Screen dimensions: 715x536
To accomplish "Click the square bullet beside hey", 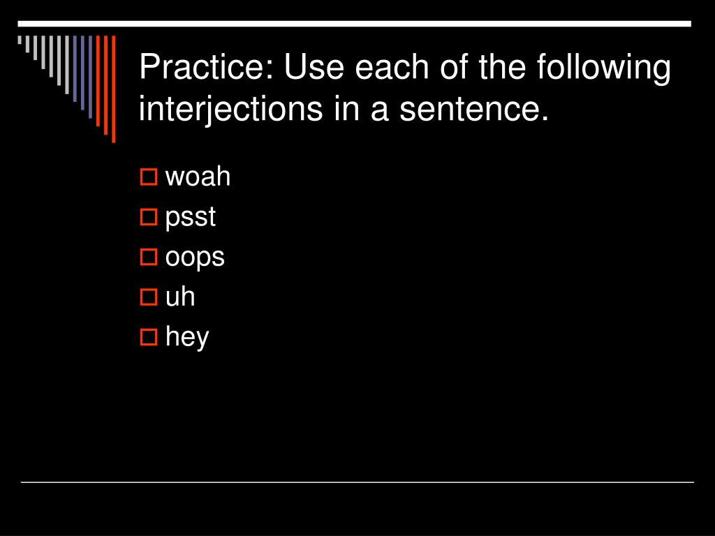I will pos(149,337).
